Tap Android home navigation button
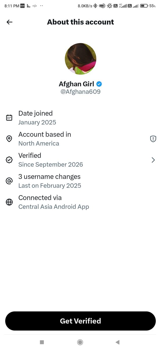 click(80, 342)
